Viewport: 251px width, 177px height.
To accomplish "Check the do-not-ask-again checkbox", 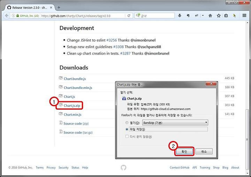I will pos(127,137).
